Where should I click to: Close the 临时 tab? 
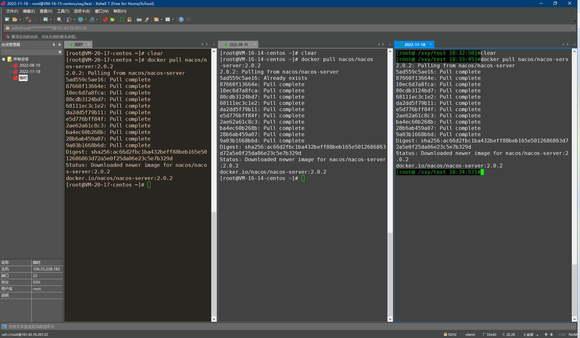click(88, 44)
